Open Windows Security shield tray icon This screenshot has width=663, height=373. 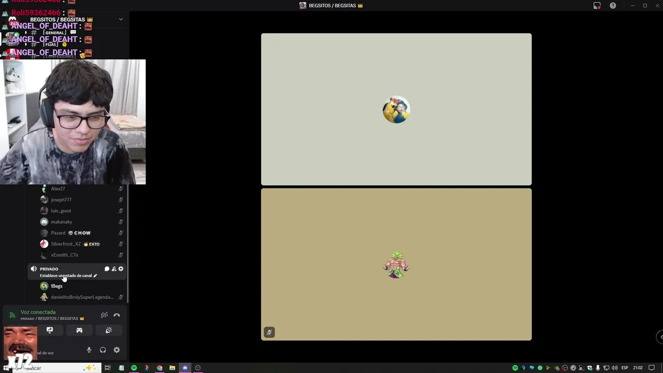pyautogui.click(x=590, y=368)
